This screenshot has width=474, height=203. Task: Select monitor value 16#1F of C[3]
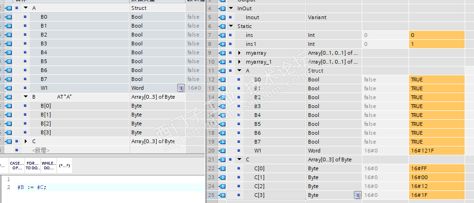pyautogui.click(x=437, y=195)
